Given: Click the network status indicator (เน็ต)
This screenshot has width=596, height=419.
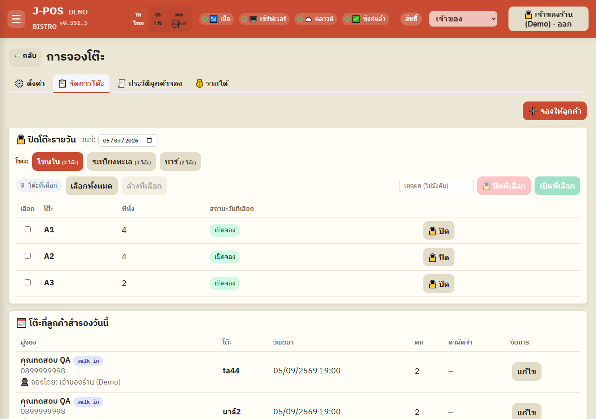Looking at the screenshot, I should pos(217,19).
